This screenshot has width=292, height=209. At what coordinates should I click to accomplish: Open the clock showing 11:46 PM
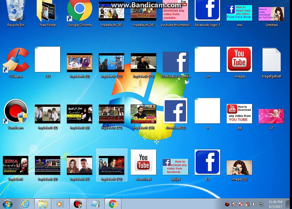tap(275, 204)
